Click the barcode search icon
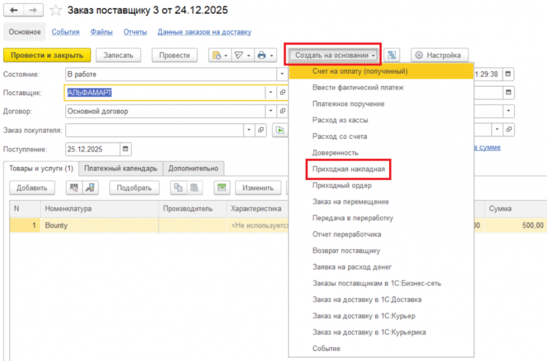 [74, 188]
